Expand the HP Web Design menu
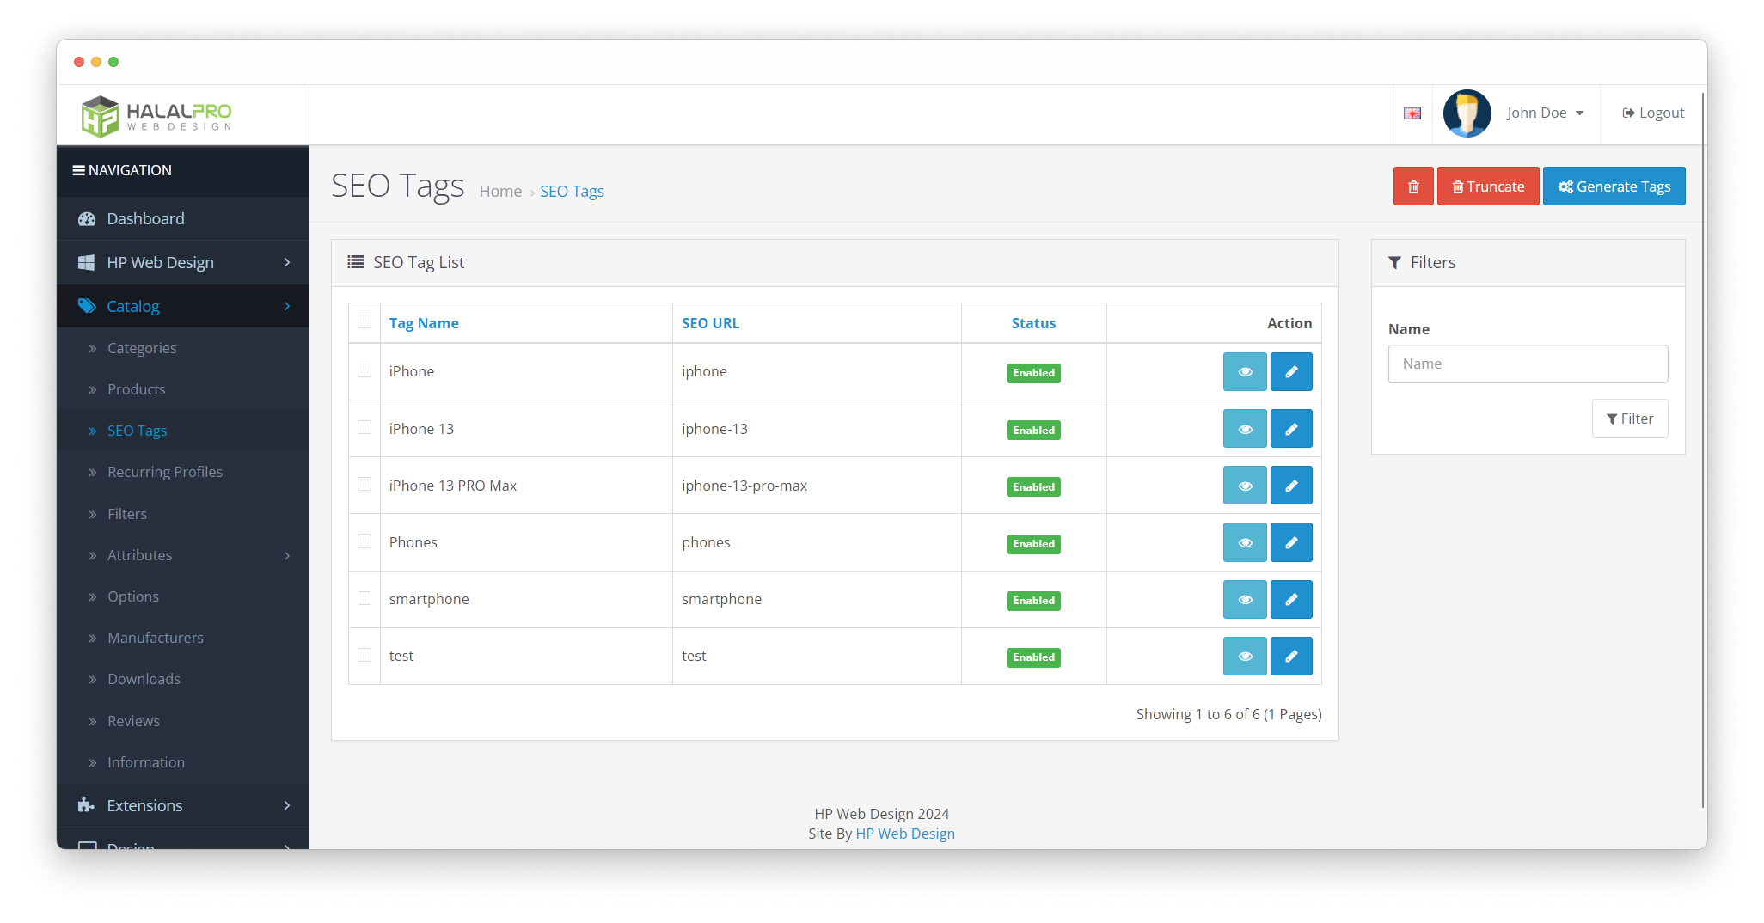The width and height of the screenshot is (1764, 923). click(x=183, y=262)
